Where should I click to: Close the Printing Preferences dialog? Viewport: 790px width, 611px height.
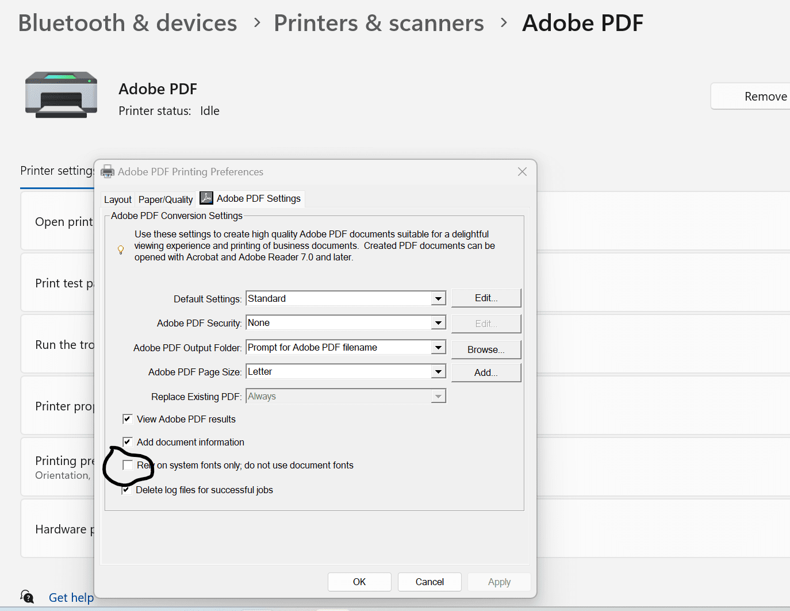point(522,172)
